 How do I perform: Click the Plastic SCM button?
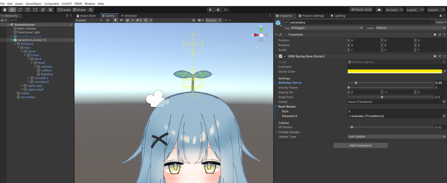(x=362, y=10)
